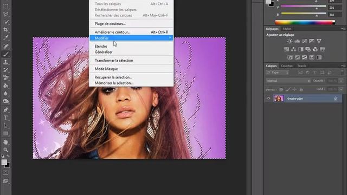Open the Fond slider arrow

[x=341, y=89]
